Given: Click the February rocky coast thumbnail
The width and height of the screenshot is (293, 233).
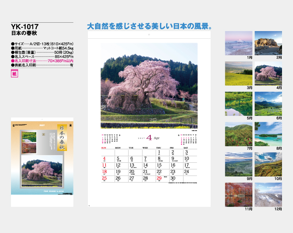Looking at the screenshot, I should [268, 43].
